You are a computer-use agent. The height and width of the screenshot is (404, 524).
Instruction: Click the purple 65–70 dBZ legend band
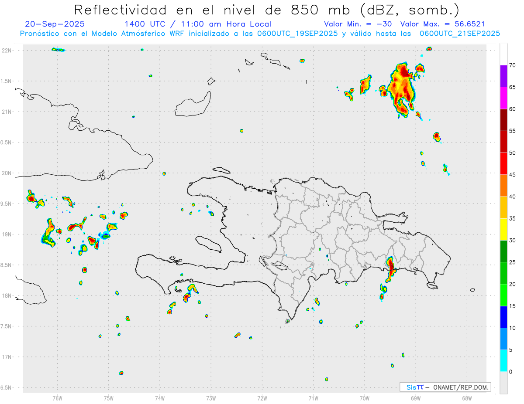coord(503,76)
